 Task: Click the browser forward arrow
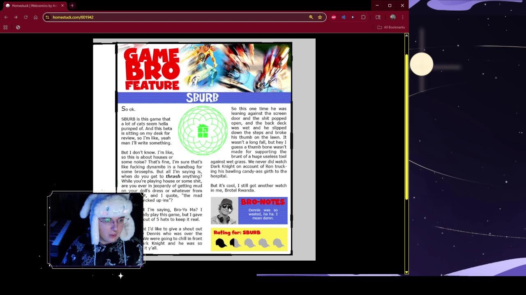click(16, 17)
